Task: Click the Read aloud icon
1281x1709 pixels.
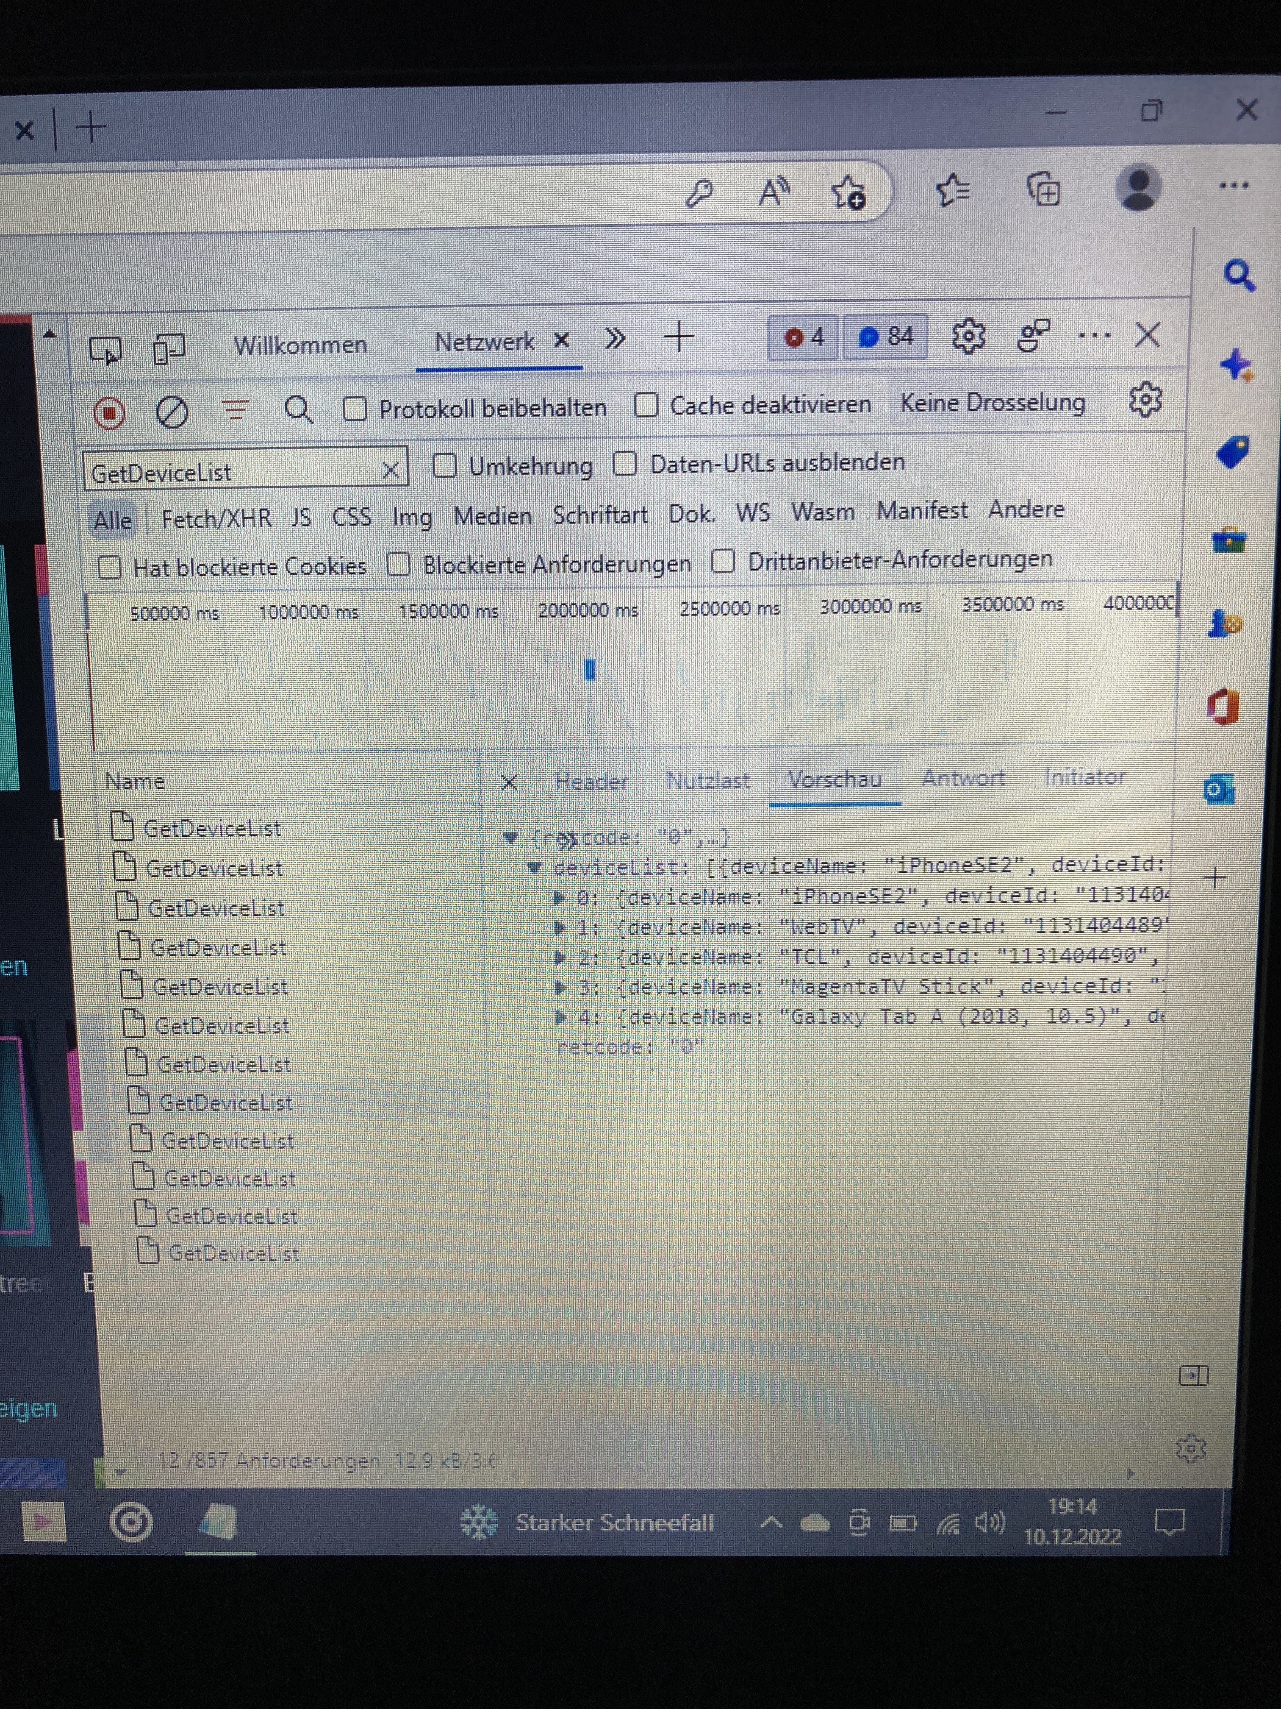Action: coord(774,191)
